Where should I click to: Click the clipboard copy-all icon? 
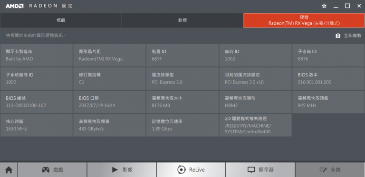click(338, 36)
